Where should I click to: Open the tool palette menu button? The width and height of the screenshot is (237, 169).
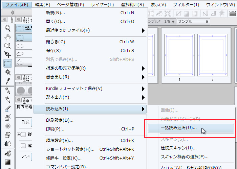(x=4, y=19)
